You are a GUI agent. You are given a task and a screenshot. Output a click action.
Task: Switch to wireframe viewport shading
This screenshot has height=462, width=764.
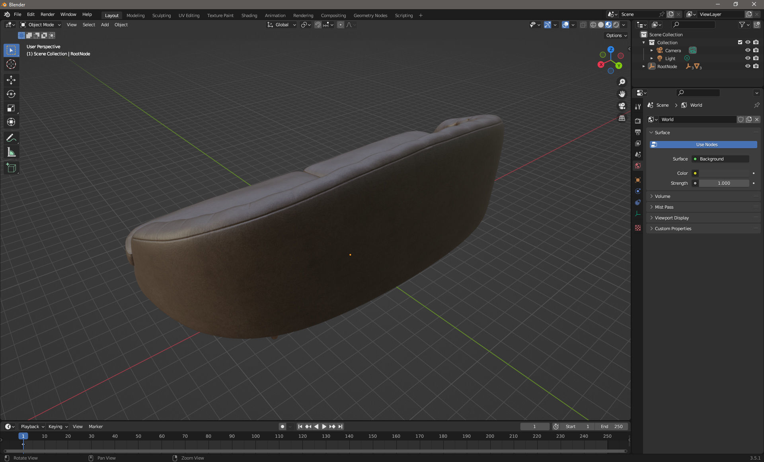coord(593,25)
